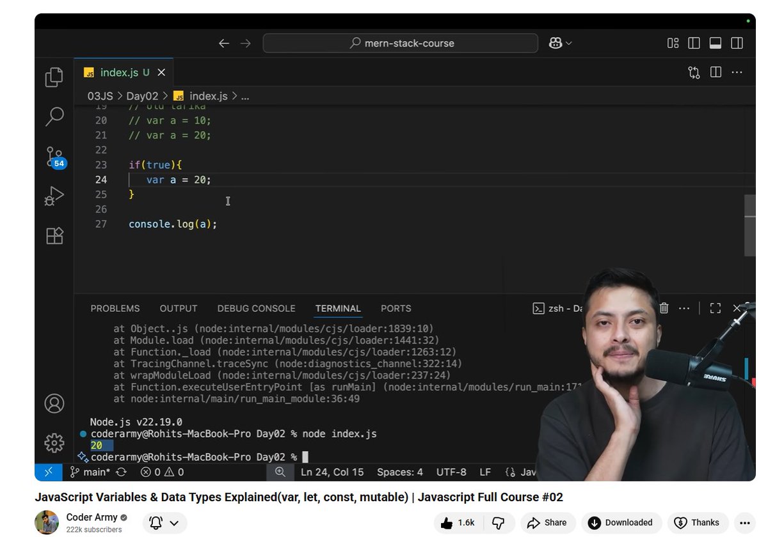This screenshot has height=537, width=768.
Task: Switch to the DEBUG CONSOLE tab
Action: pyautogui.click(x=256, y=308)
